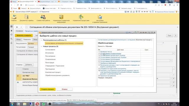
Task: Select the Приглашение process
Action: tap(50, 69)
